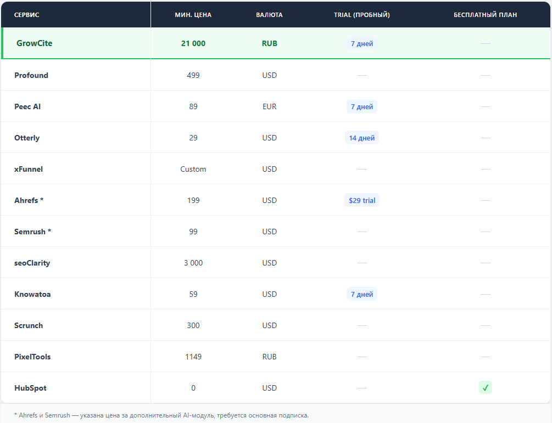The width and height of the screenshot is (552, 423).
Task: Select the seoClarity service name
Action: click(32, 263)
